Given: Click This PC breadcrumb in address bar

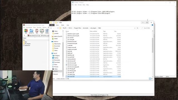Looking at the screenshot, I should point(65,28).
